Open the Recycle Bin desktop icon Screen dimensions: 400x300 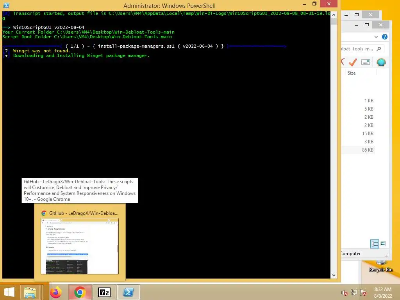tap(380, 266)
